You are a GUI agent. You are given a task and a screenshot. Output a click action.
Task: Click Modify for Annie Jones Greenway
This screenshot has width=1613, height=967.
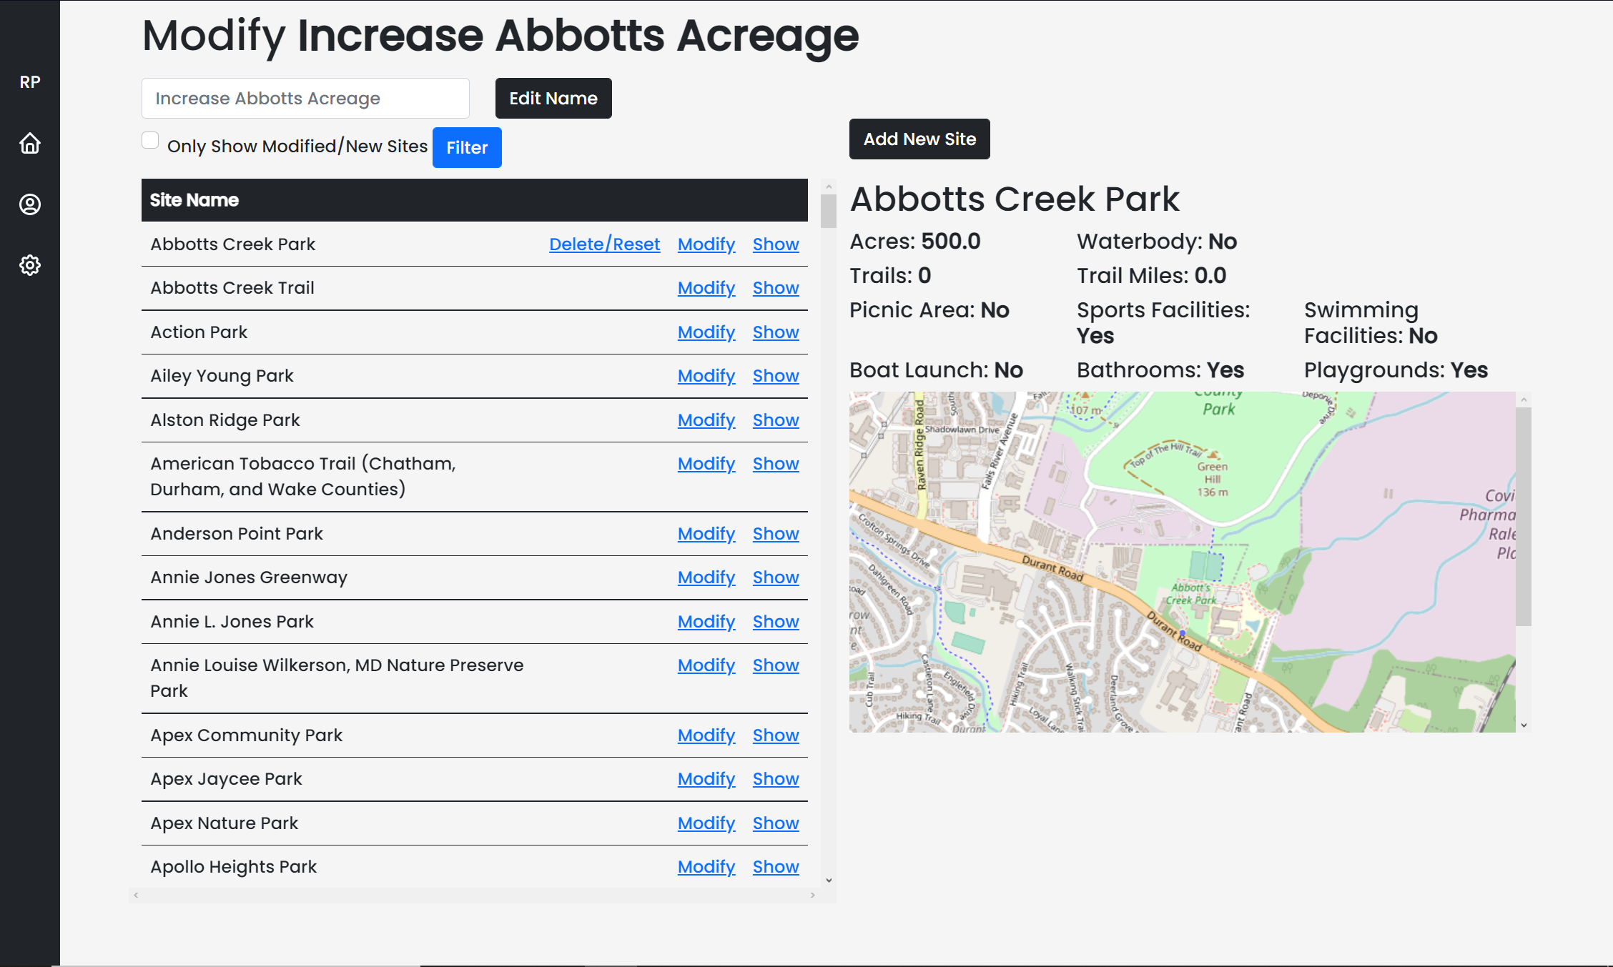[x=706, y=577]
